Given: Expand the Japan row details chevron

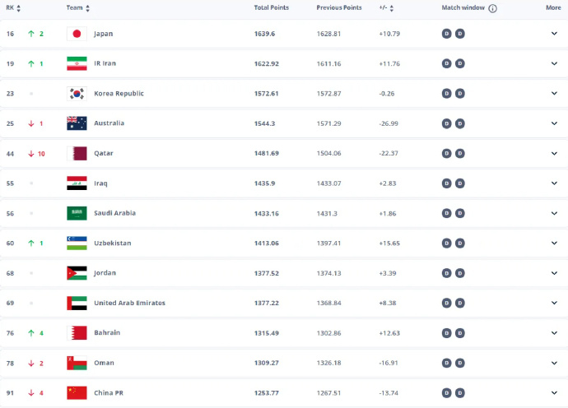Looking at the screenshot, I should coord(554,34).
